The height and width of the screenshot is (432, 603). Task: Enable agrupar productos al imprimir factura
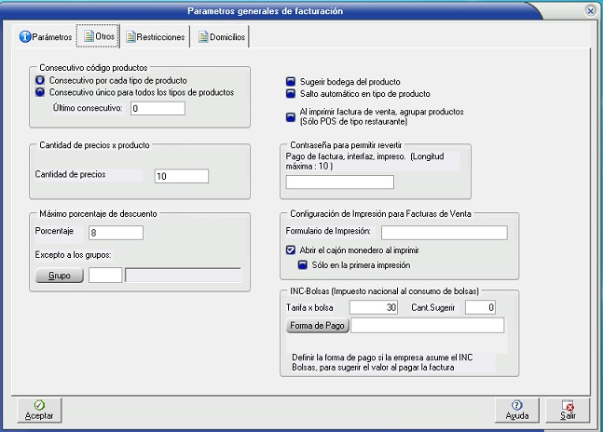[291, 112]
